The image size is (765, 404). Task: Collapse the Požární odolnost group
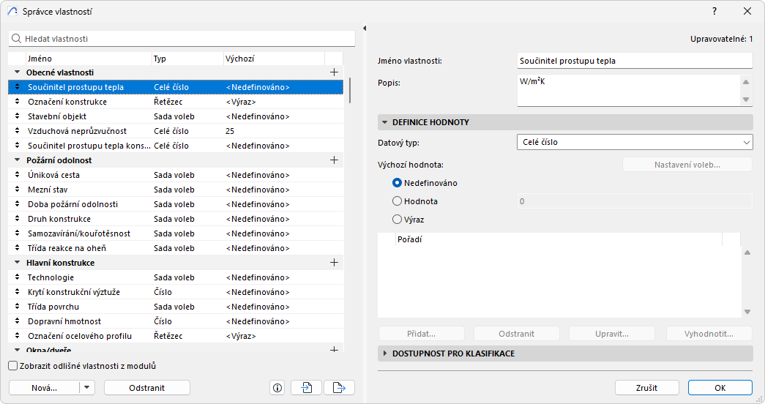click(x=18, y=160)
